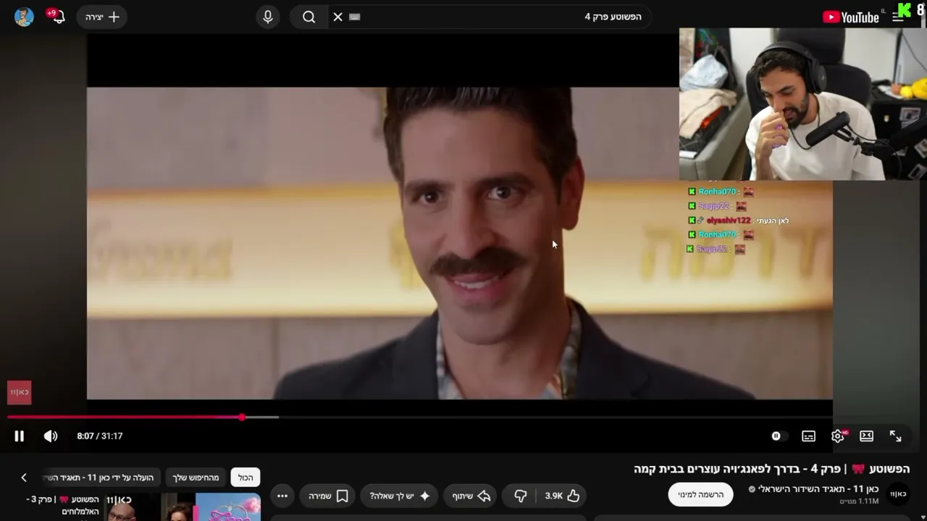
Task: Click the שיתוף share button
Action: (471, 496)
